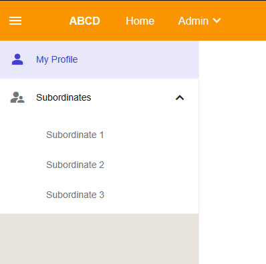Open the Admin menu label
The width and height of the screenshot is (266, 264).
coord(193,21)
